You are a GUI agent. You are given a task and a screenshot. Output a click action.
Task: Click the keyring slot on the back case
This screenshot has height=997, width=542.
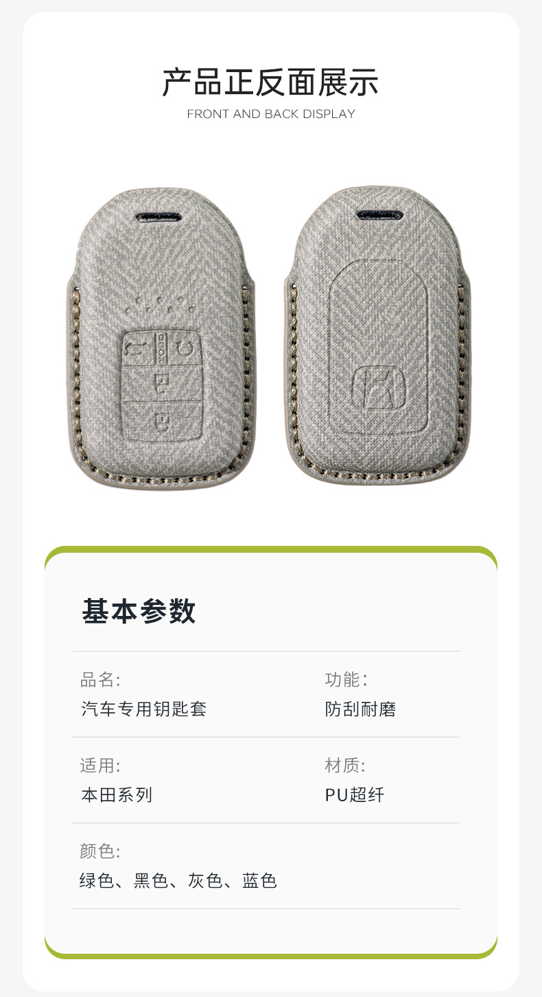tap(379, 215)
